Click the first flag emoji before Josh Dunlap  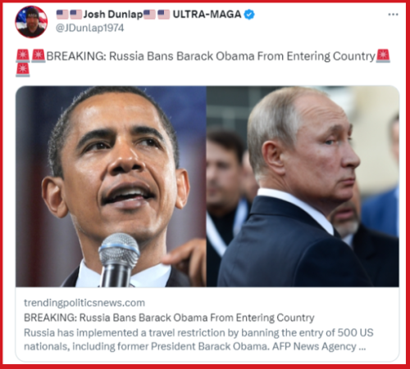62,14
